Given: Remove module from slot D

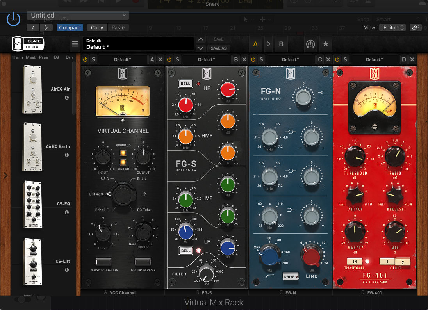Looking at the screenshot, I should pyautogui.click(x=412, y=59).
